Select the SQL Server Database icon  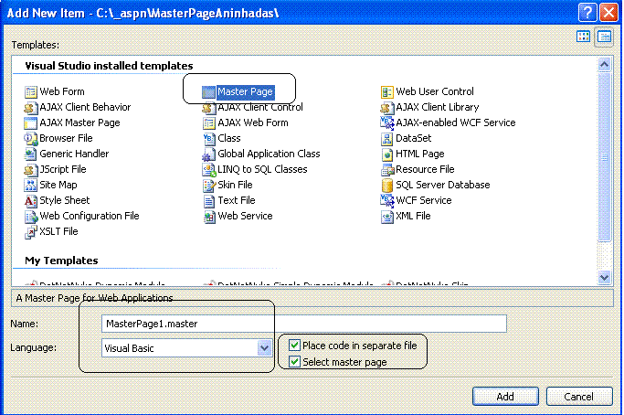(x=386, y=186)
